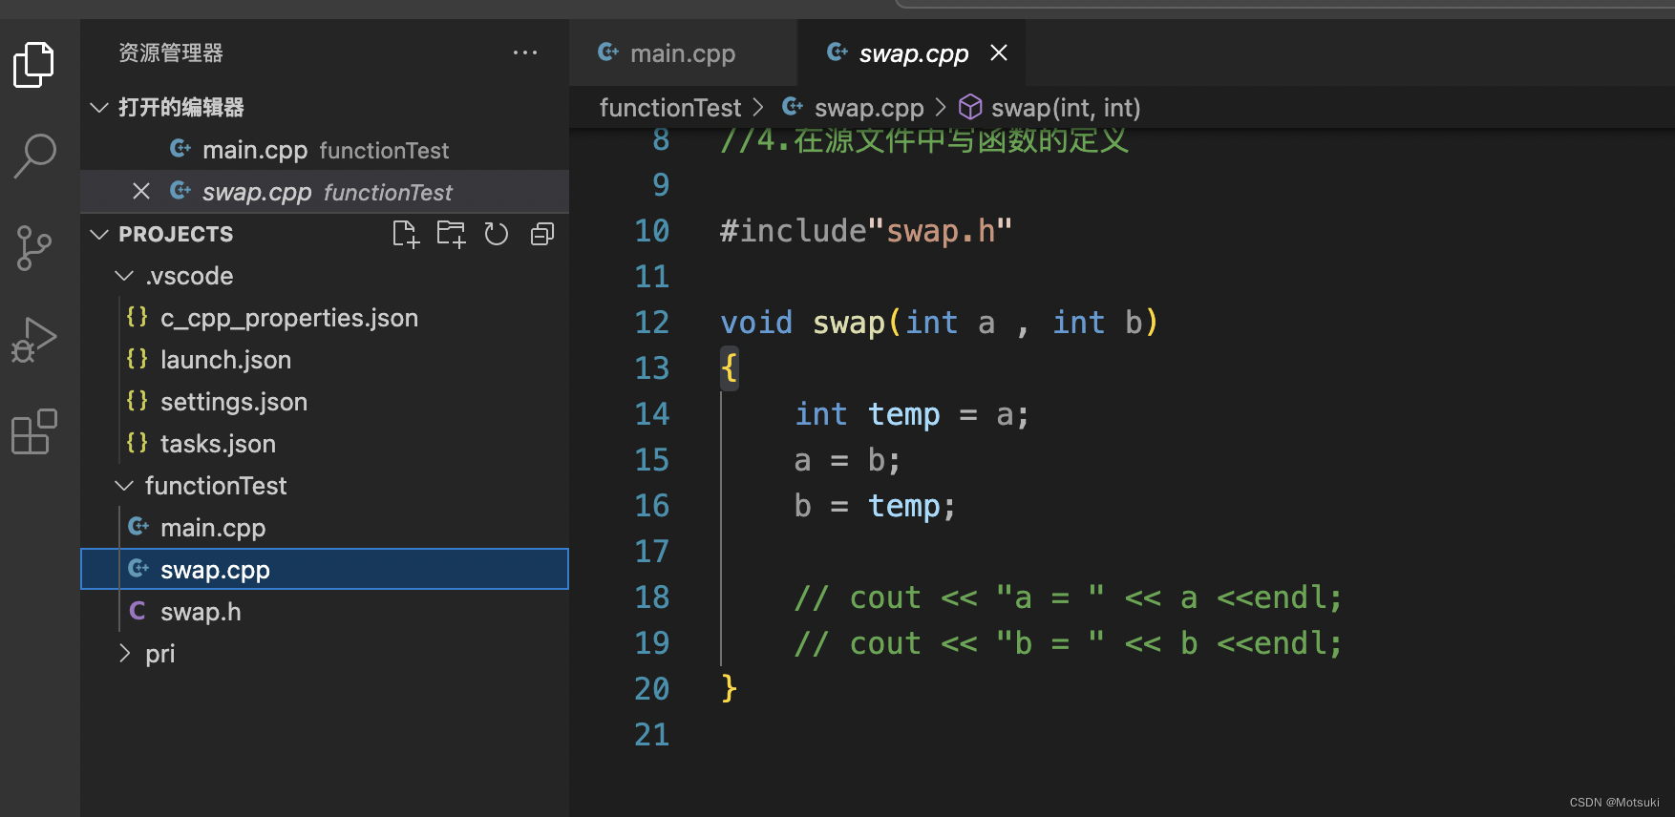Click the swap.cpp tab file icon
This screenshot has width=1675, height=817.
click(x=837, y=52)
